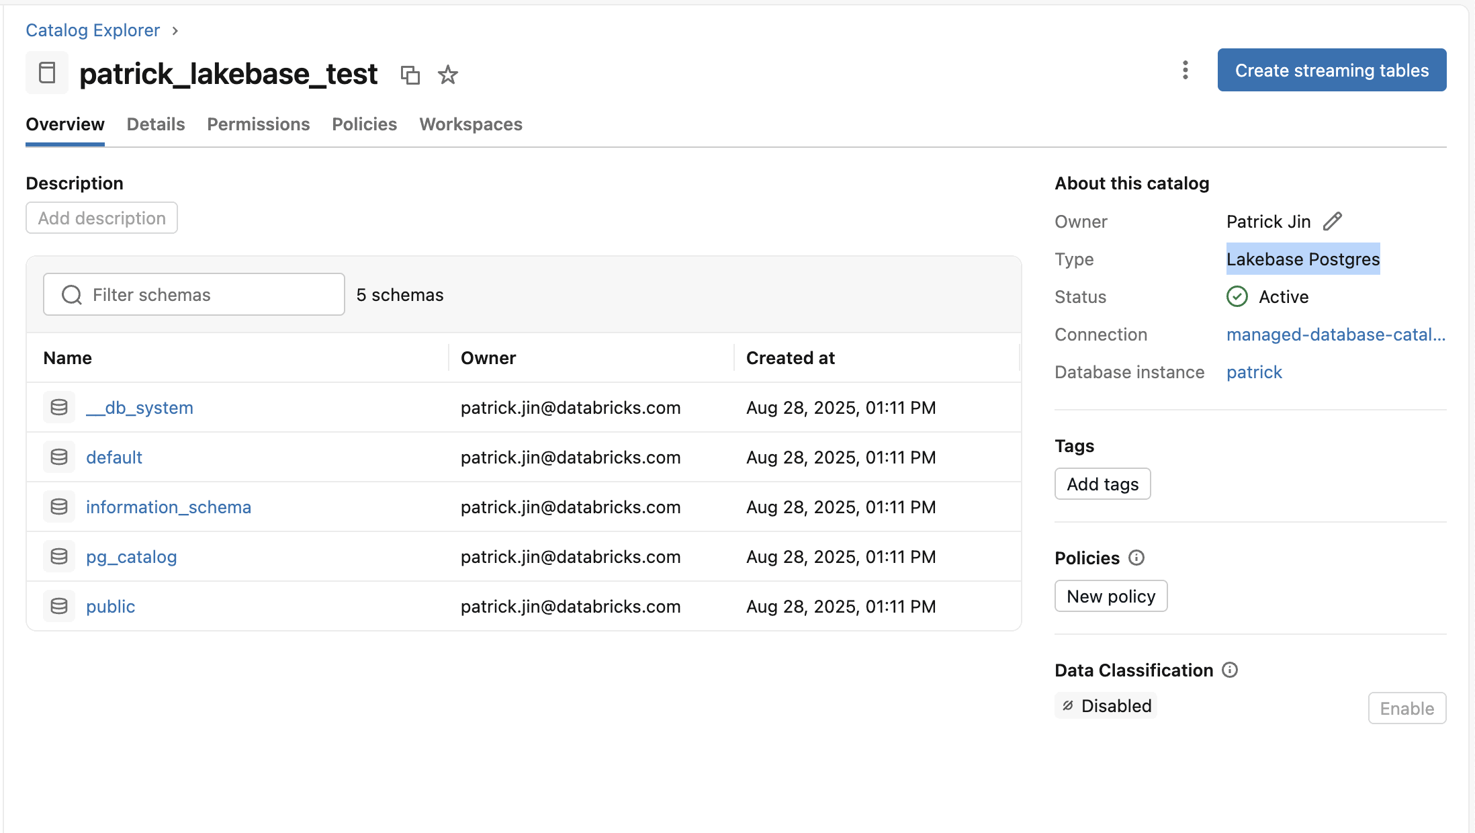This screenshot has width=1475, height=833.
Task: Show info about Data Classification
Action: click(1230, 670)
